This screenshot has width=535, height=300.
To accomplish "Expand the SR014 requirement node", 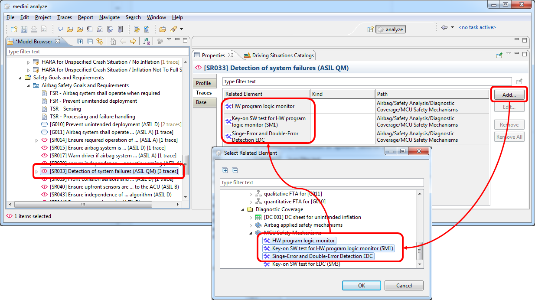I will pos(36,140).
